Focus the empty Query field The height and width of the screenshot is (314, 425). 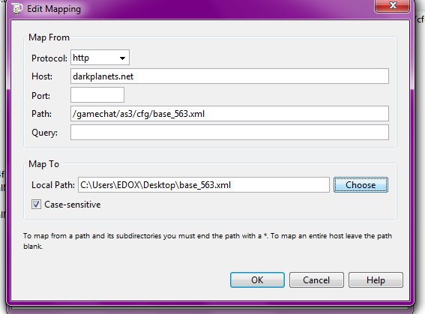tap(229, 132)
